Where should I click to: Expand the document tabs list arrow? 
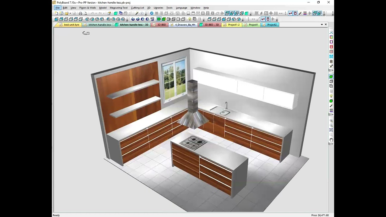pos(322,24)
